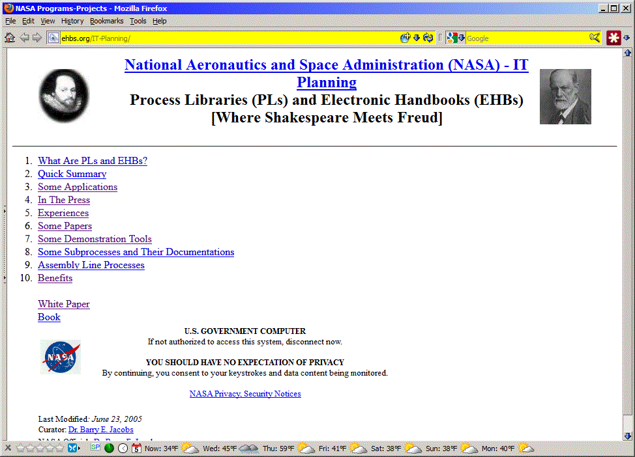Focus the address bar URL field
635x457 pixels.
[x=229, y=38]
